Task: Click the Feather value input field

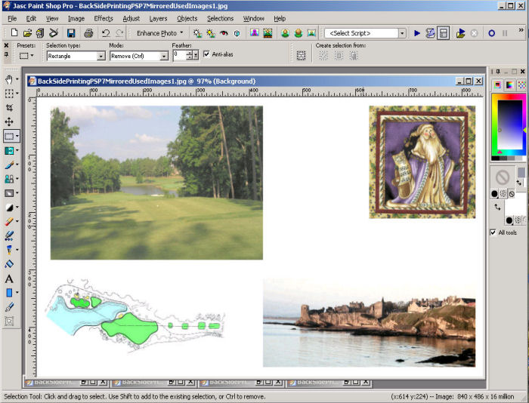Action: [178, 56]
